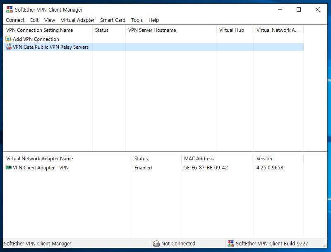331x252 pixels.
Task: Click the Virtual Network A... column header
Action: tap(278, 30)
